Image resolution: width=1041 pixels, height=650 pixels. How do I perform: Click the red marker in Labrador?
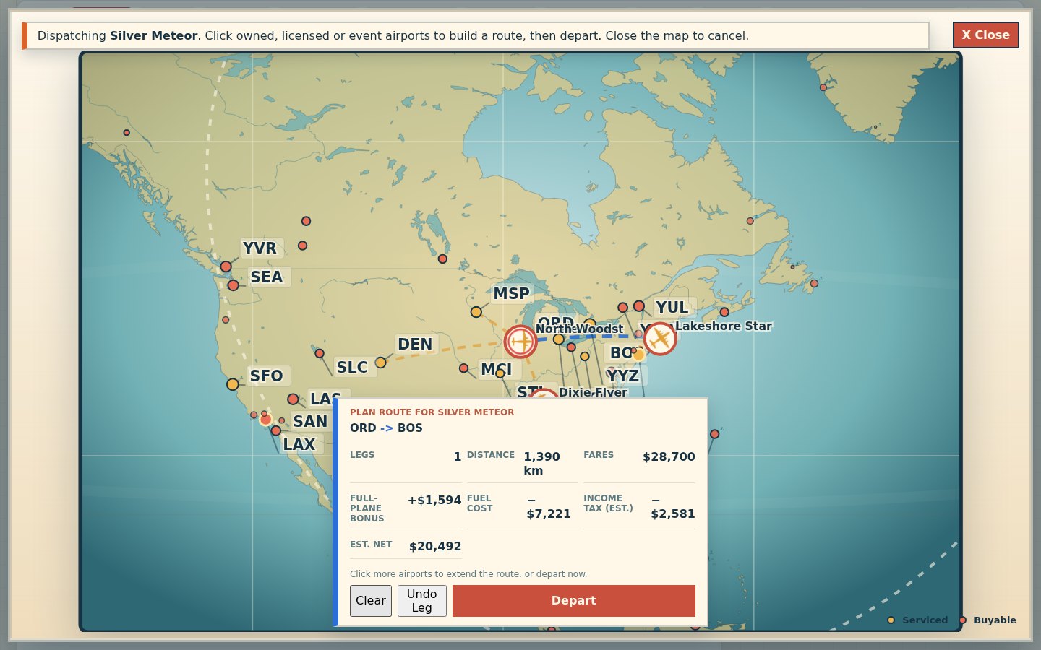(x=750, y=221)
